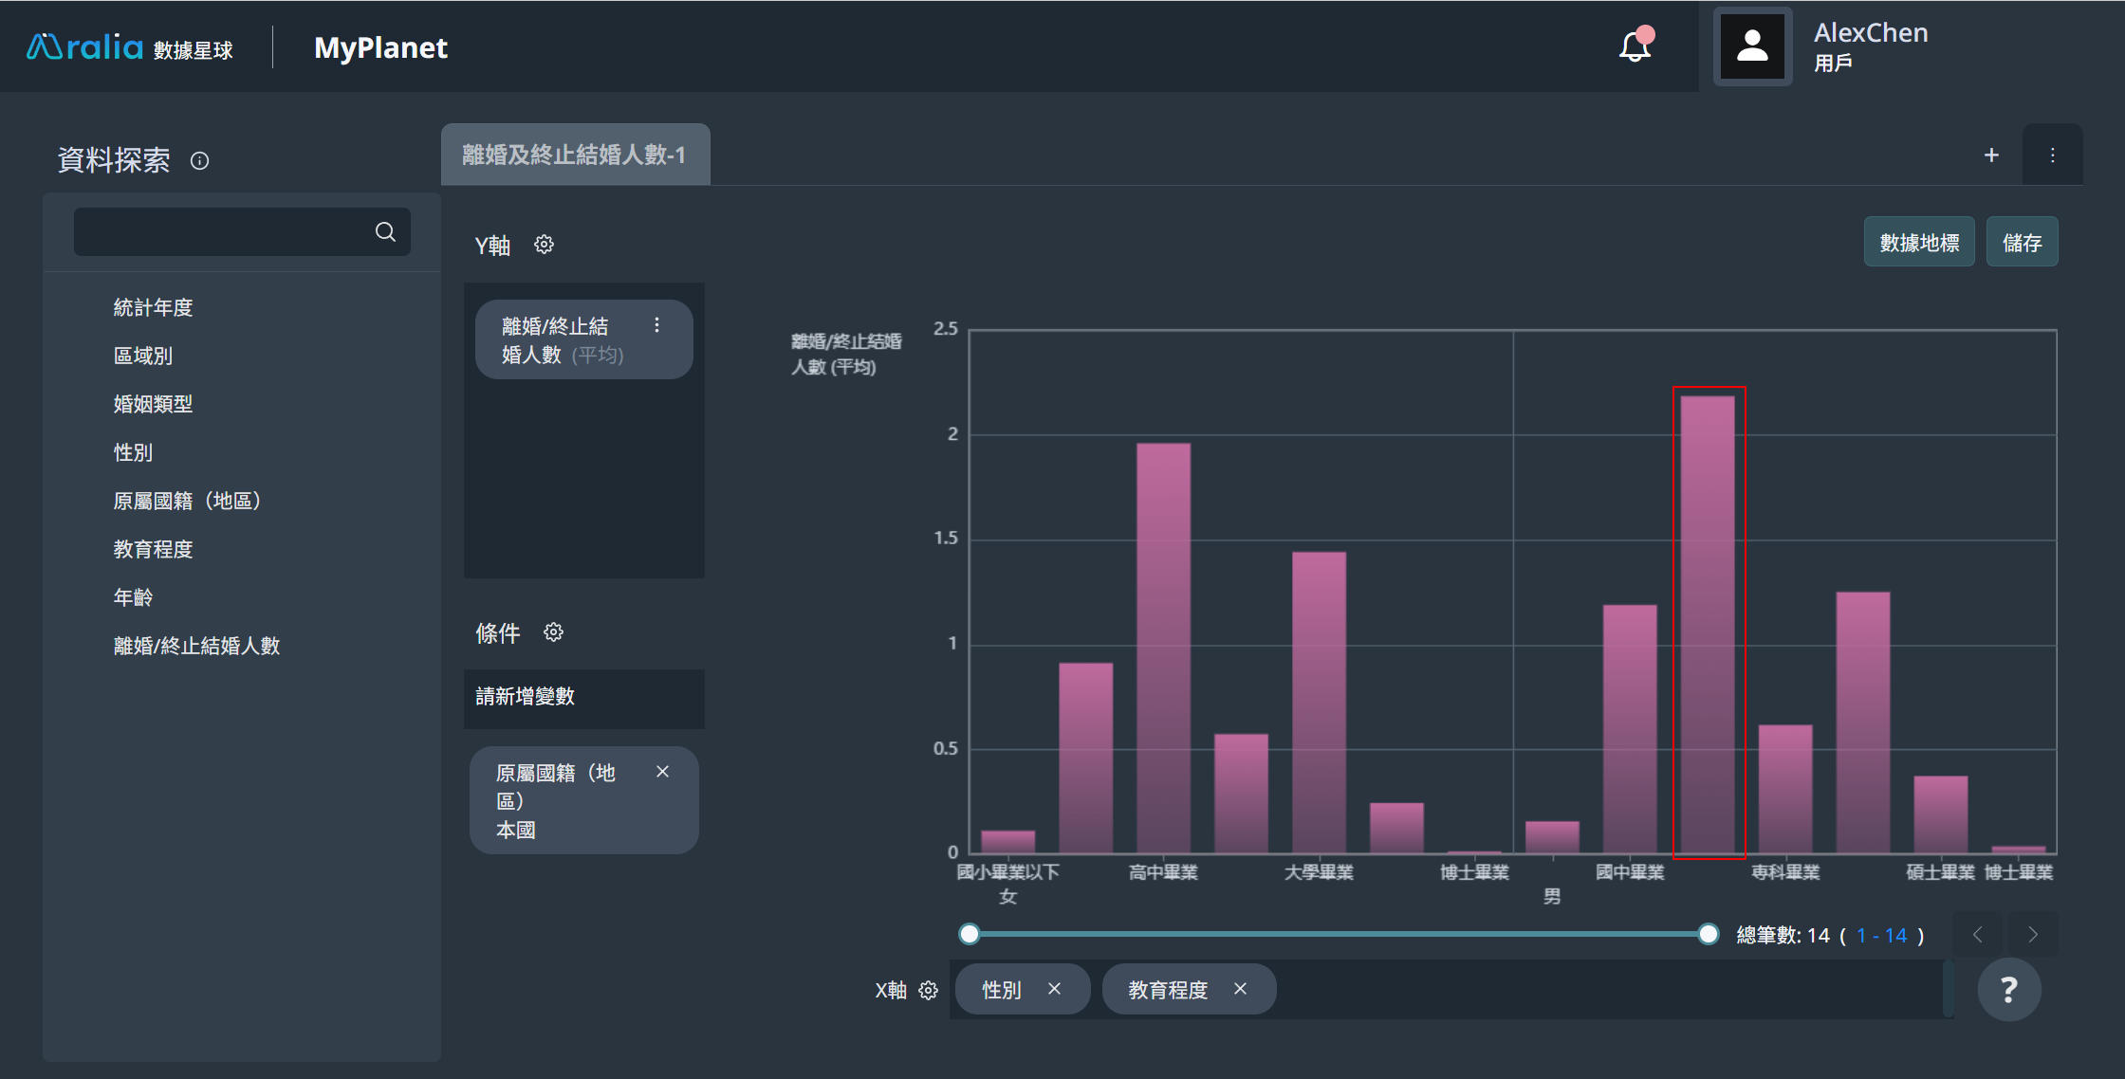
Task: Click the 大學畢業 female bar
Action: (1319, 702)
